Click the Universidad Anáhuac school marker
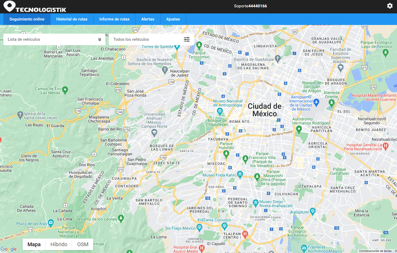Screen dimensions: 397x253 (x=154, y=133)
